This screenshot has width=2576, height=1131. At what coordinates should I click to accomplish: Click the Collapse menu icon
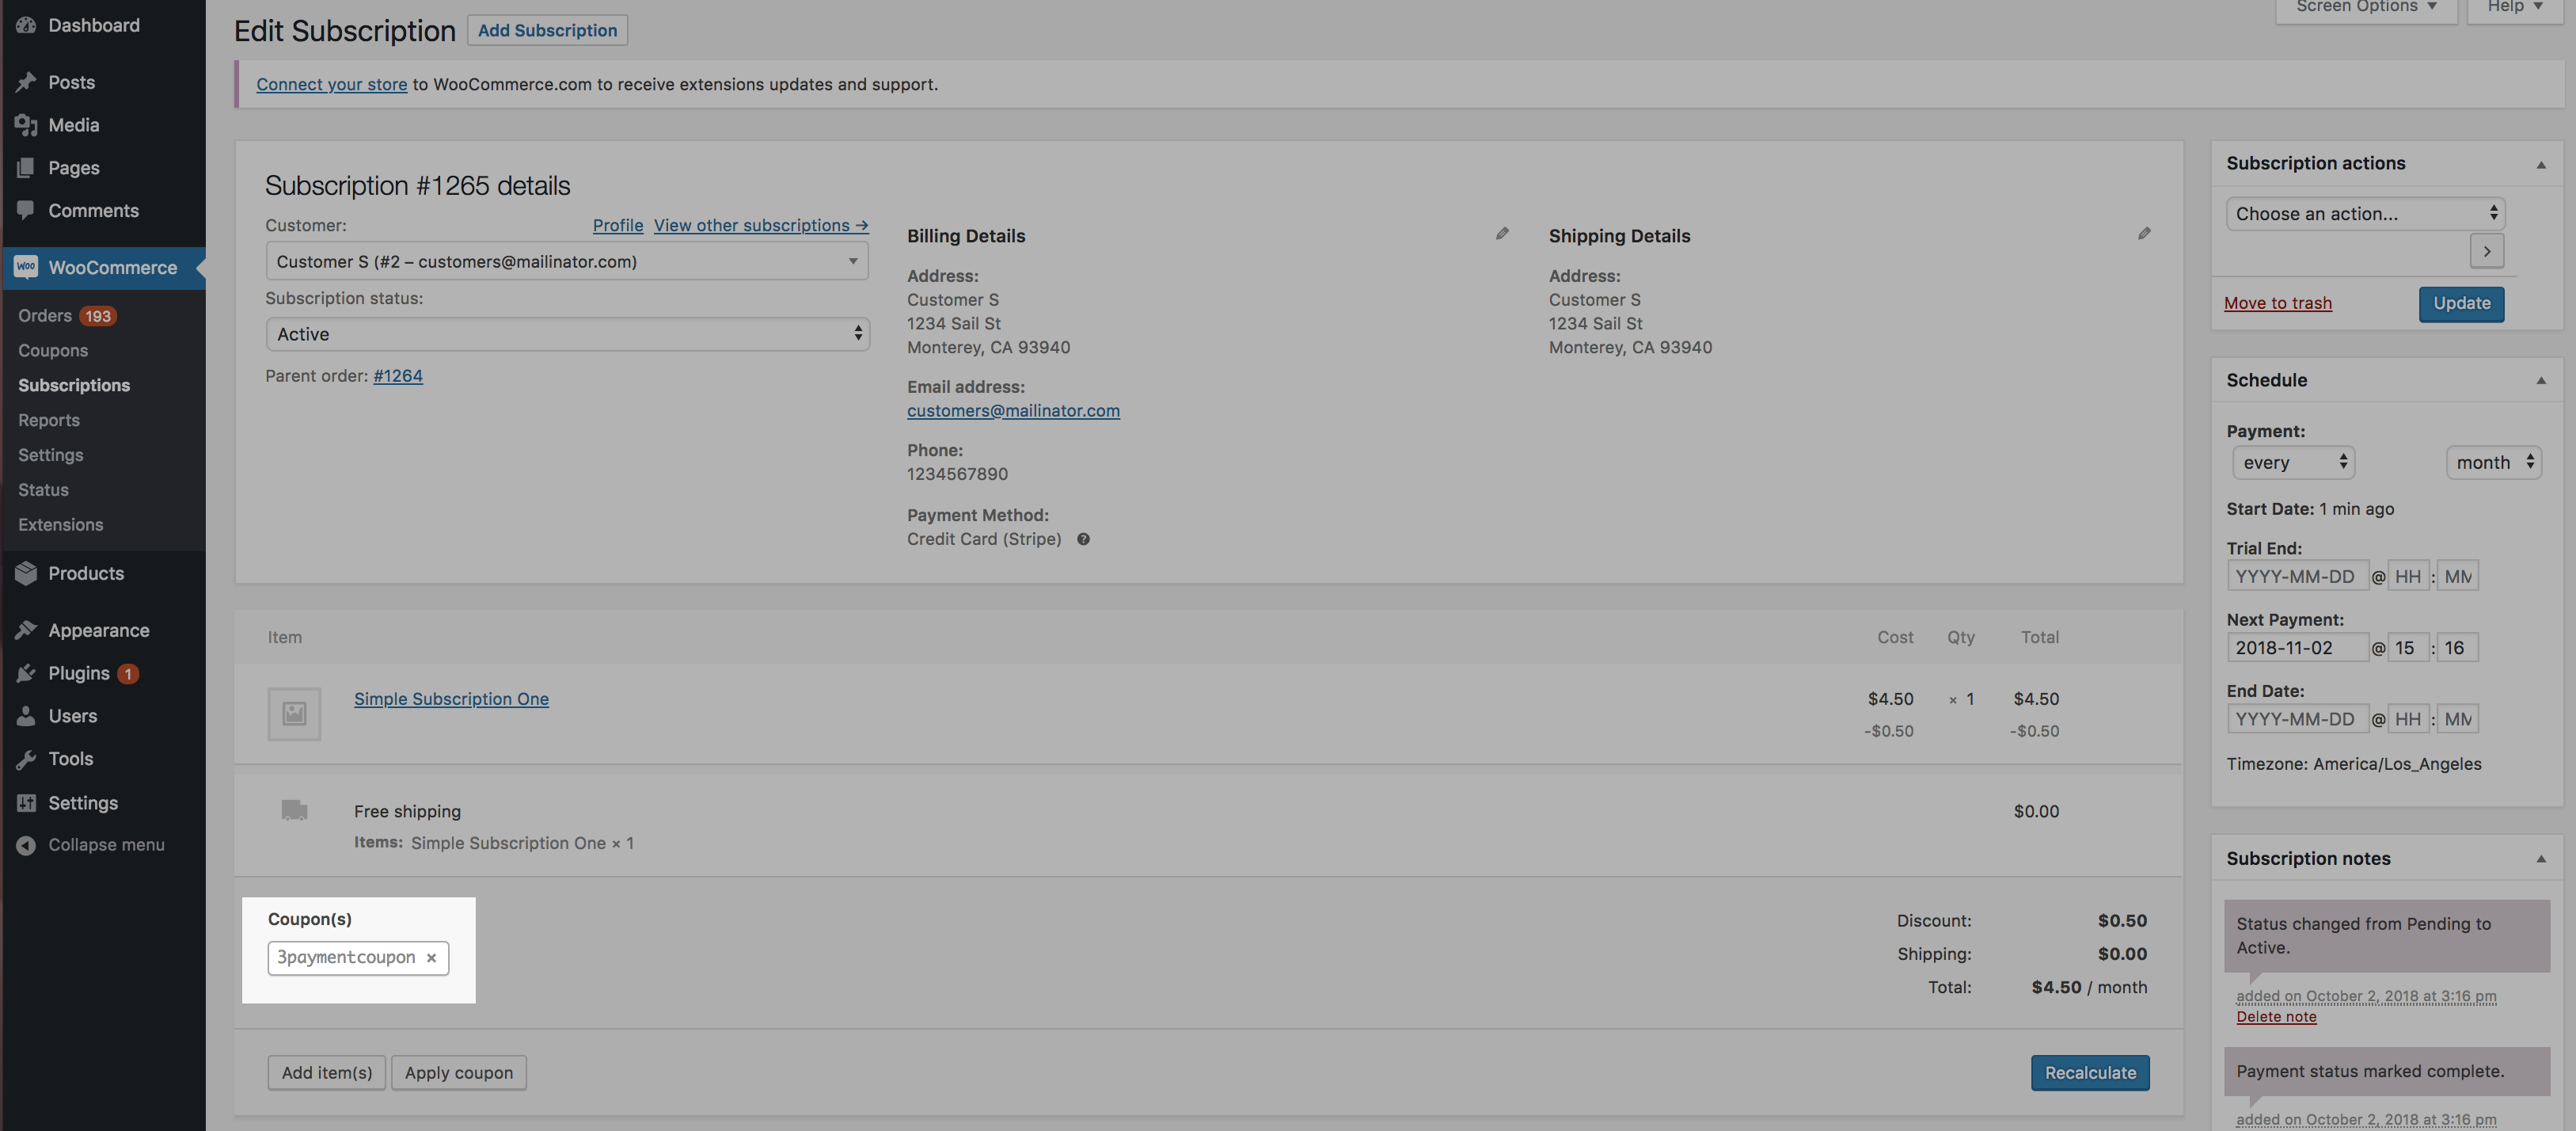coord(26,845)
